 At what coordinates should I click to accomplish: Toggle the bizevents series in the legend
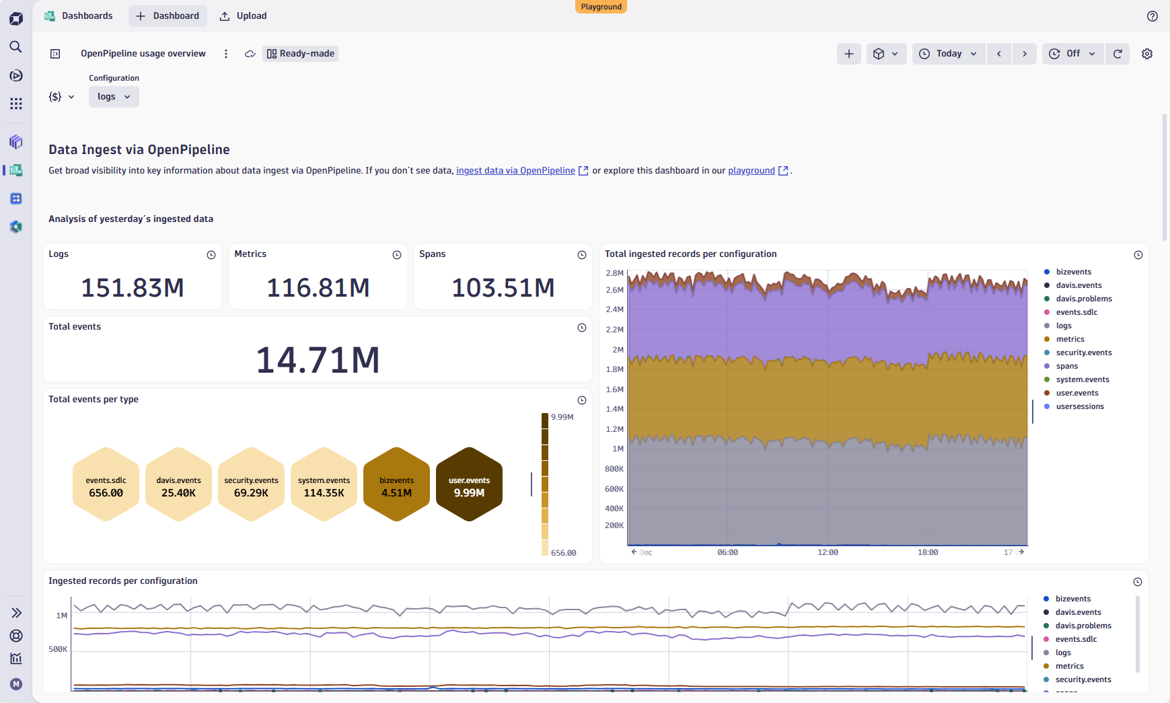tap(1072, 271)
